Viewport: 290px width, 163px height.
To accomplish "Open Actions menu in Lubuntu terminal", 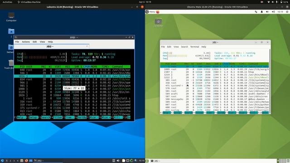I will tap(26, 42).
